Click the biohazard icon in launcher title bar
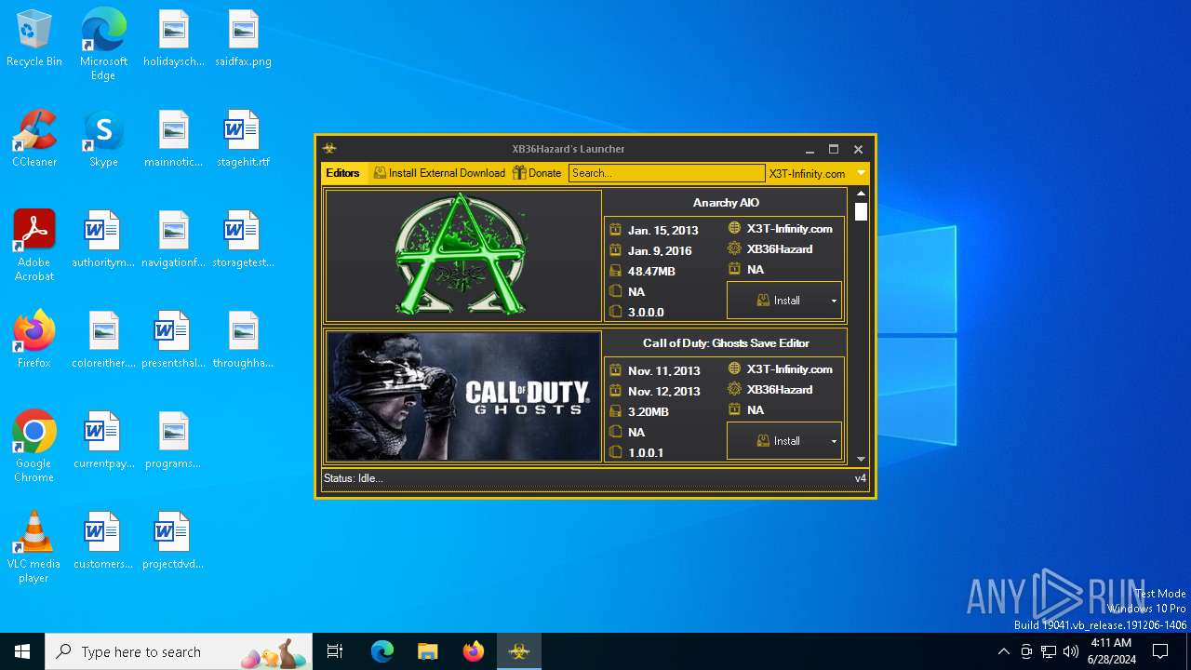Image resolution: width=1191 pixels, height=670 pixels. click(x=329, y=149)
